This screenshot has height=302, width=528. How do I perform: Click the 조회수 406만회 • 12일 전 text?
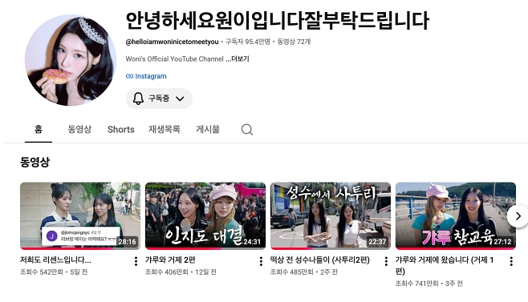click(181, 272)
